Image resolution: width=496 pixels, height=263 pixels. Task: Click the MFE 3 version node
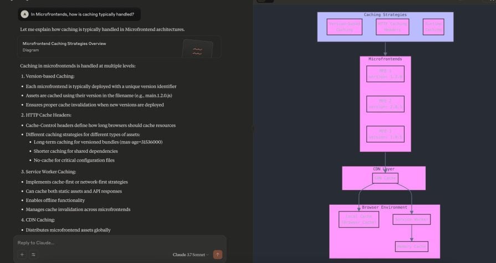click(x=385, y=134)
